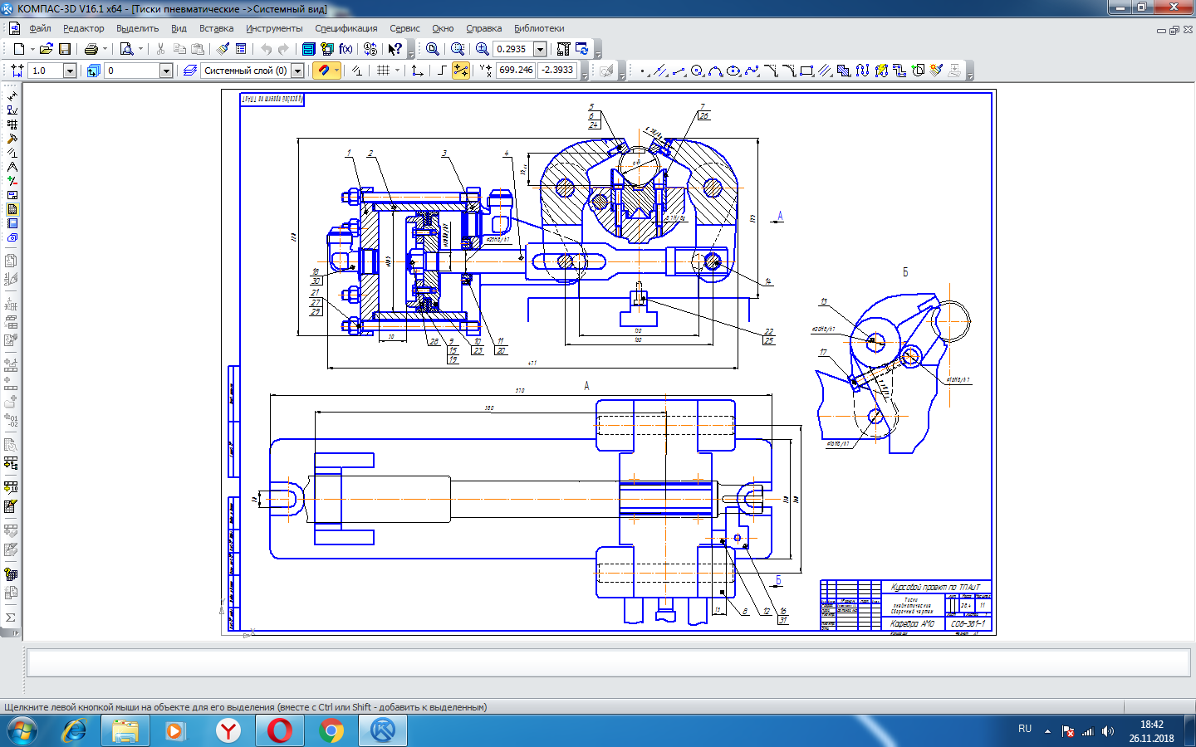The width and height of the screenshot is (1196, 747).
Task: Expand the zoom scale 0.2935 dropdown
Action: point(540,49)
